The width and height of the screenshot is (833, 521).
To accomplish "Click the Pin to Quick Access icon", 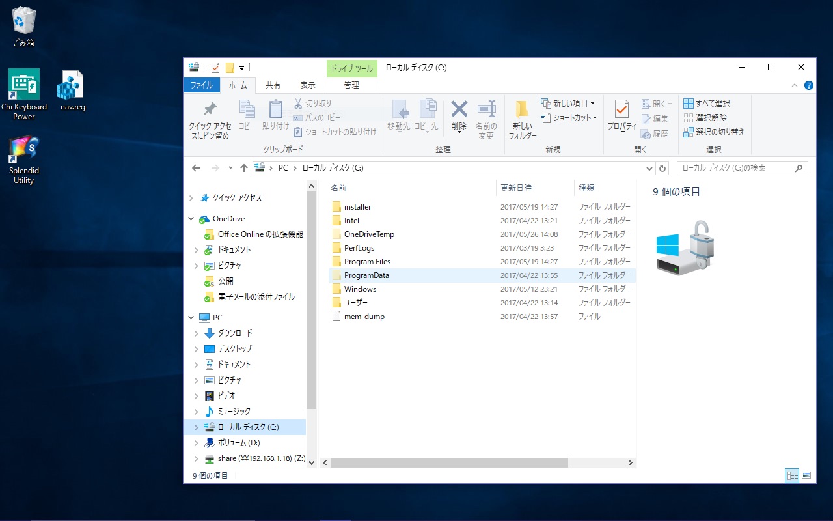I will (210, 109).
